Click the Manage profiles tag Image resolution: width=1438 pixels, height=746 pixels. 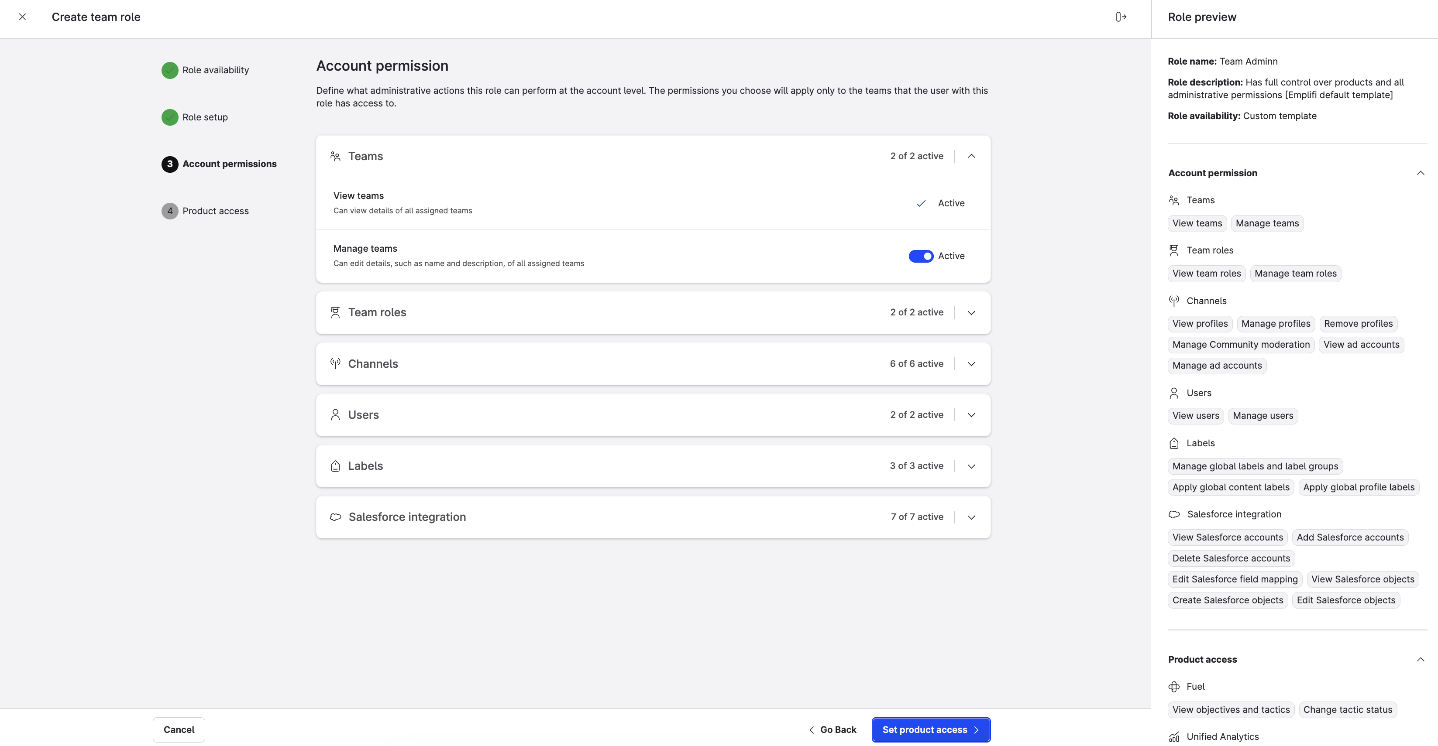coord(1276,324)
